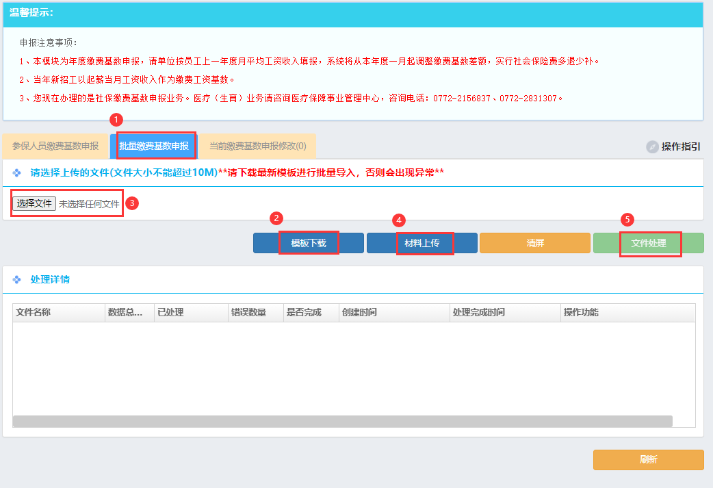
Task: Click the red number 3 marker
Action: click(x=133, y=203)
